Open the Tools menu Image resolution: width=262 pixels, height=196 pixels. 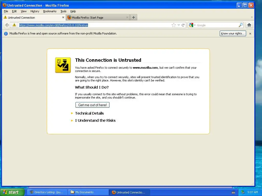pyautogui.click(x=63, y=11)
